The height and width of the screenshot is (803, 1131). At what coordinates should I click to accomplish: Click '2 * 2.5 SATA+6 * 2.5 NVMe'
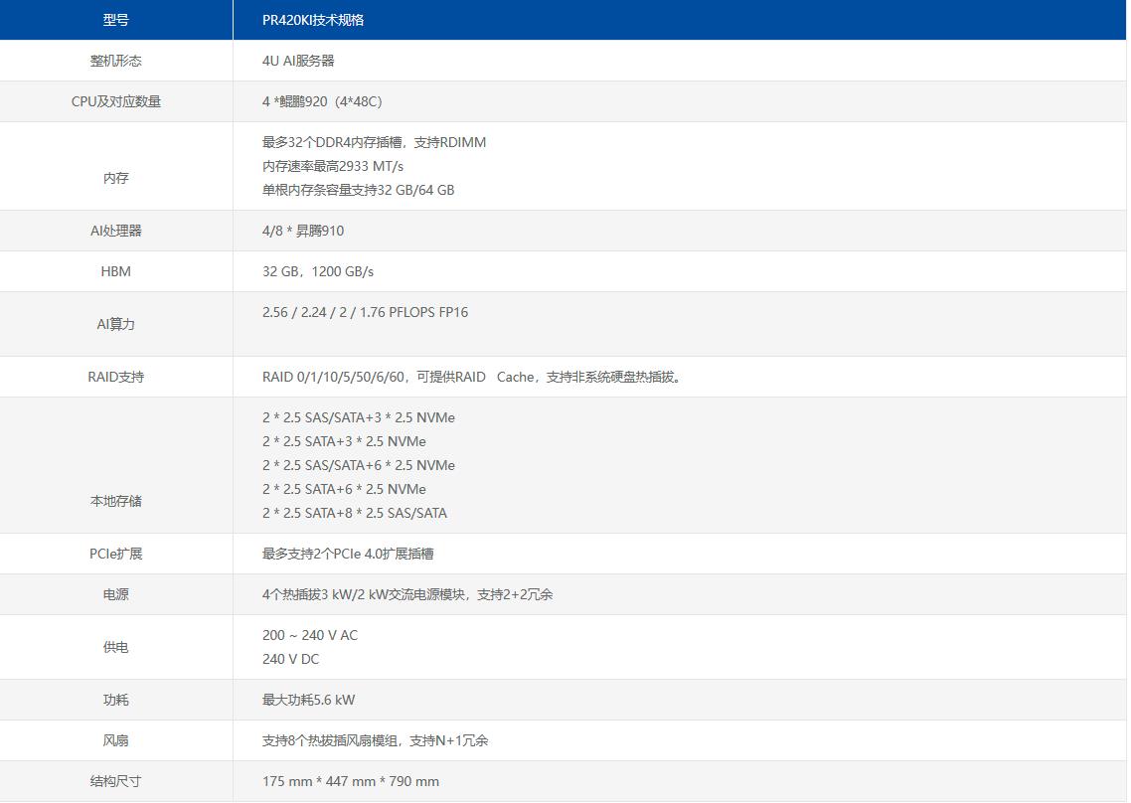pos(344,489)
